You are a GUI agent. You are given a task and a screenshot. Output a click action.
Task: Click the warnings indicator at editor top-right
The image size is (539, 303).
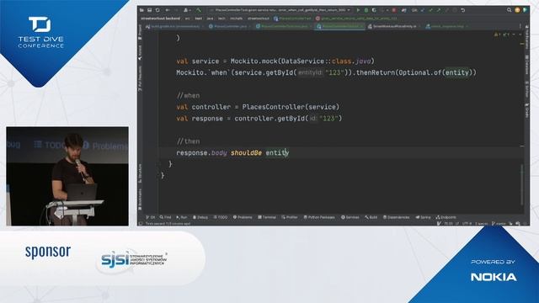coord(501,35)
